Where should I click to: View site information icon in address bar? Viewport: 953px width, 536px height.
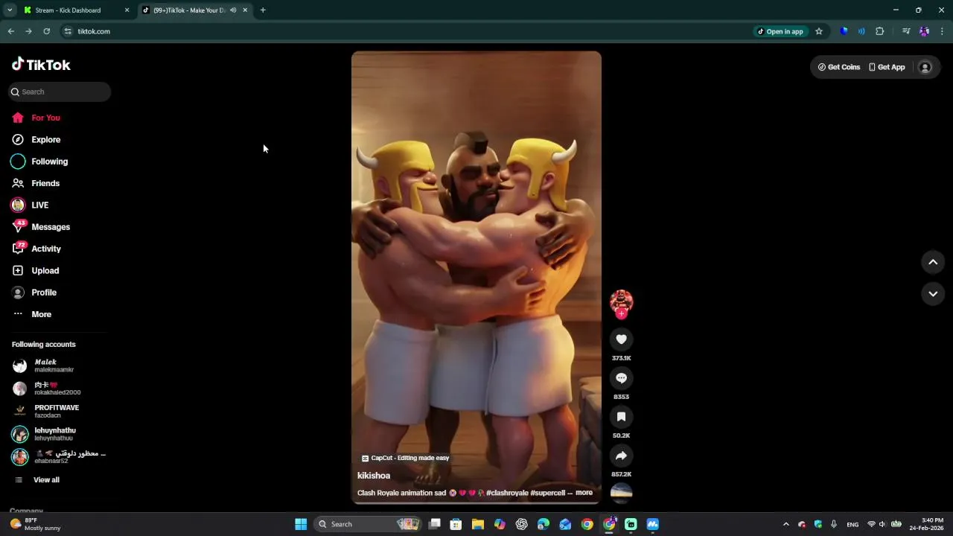coord(68,31)
